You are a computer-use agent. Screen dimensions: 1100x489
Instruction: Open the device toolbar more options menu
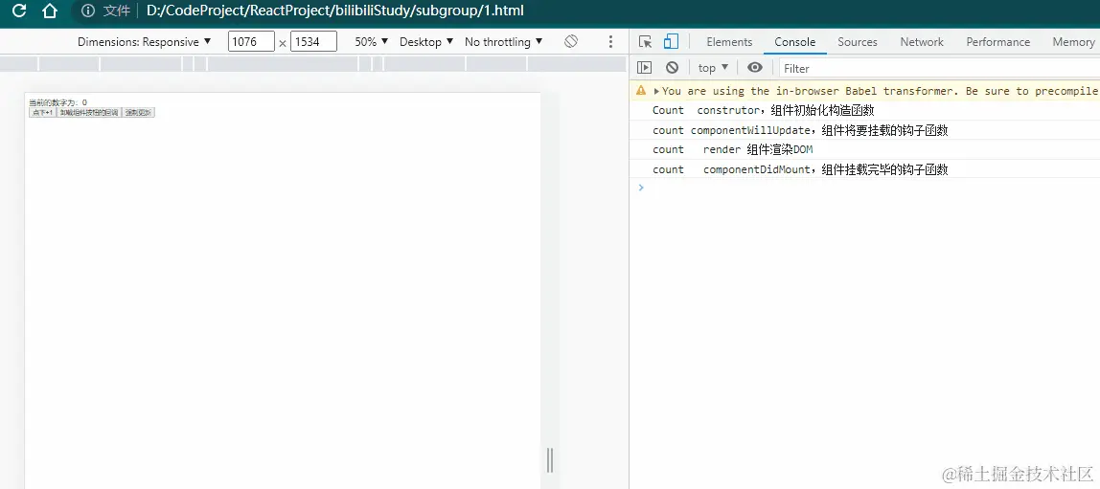(x=610, y=42)
